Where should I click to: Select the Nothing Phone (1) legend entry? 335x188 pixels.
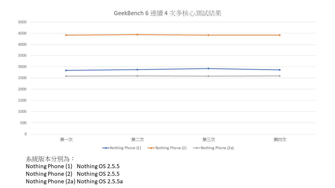(125, 148)
